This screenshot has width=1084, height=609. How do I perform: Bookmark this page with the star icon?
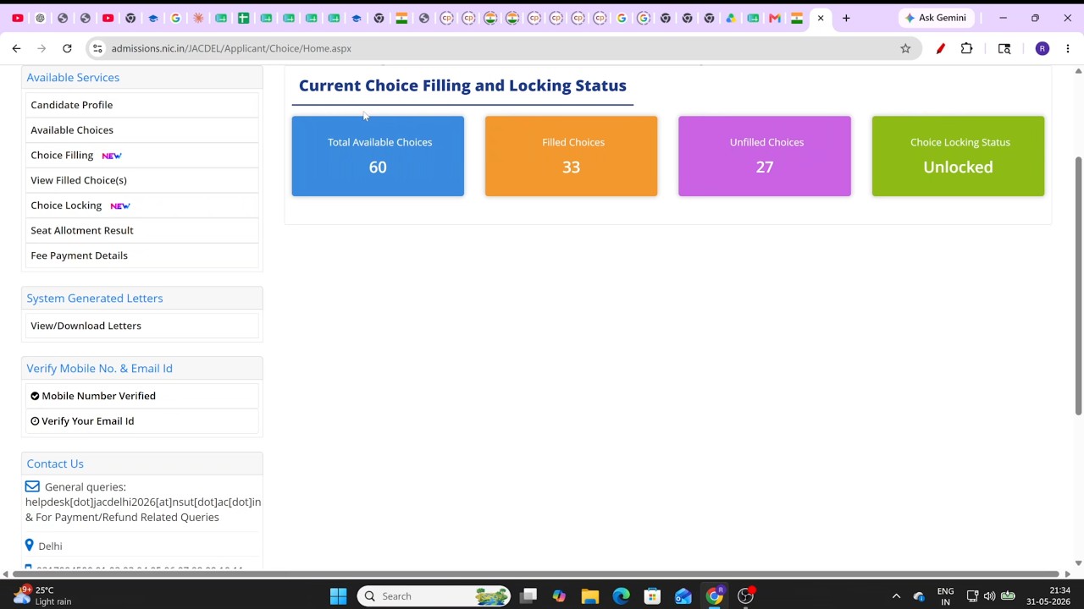pos(905,48)
